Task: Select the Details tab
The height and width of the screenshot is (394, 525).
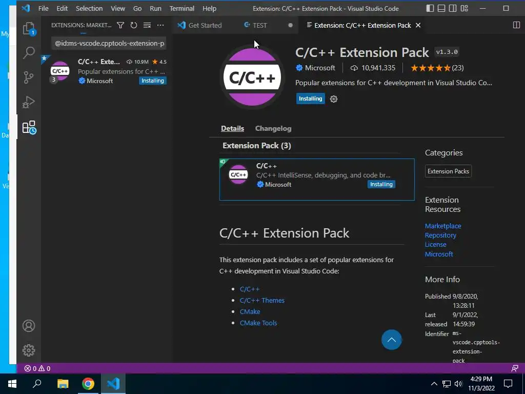Action: tap(232, 129)
